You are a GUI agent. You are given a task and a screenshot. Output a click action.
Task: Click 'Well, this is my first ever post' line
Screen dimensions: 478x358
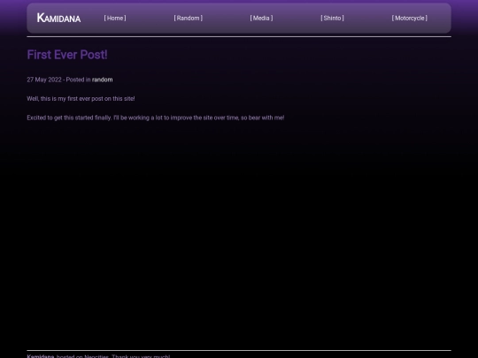click(x=81, y=99)
